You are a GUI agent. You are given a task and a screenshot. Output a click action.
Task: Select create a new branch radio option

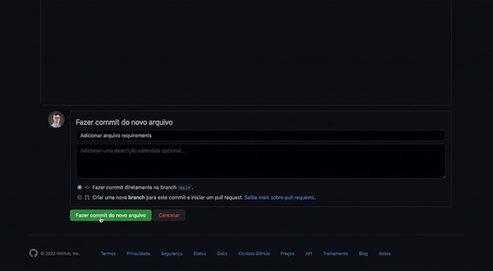79,198
